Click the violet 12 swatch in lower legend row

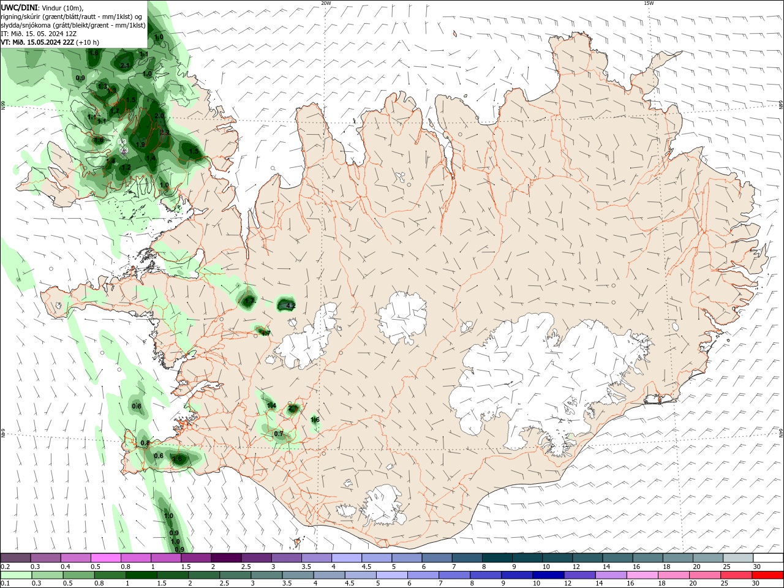coord(579,575)
